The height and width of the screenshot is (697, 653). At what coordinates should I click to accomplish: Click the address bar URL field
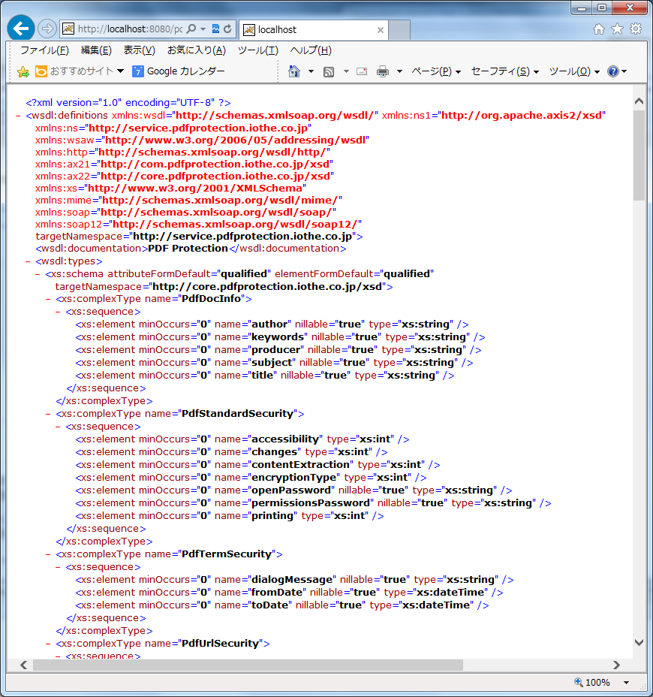pyautogui.click(x=130, y=29)
